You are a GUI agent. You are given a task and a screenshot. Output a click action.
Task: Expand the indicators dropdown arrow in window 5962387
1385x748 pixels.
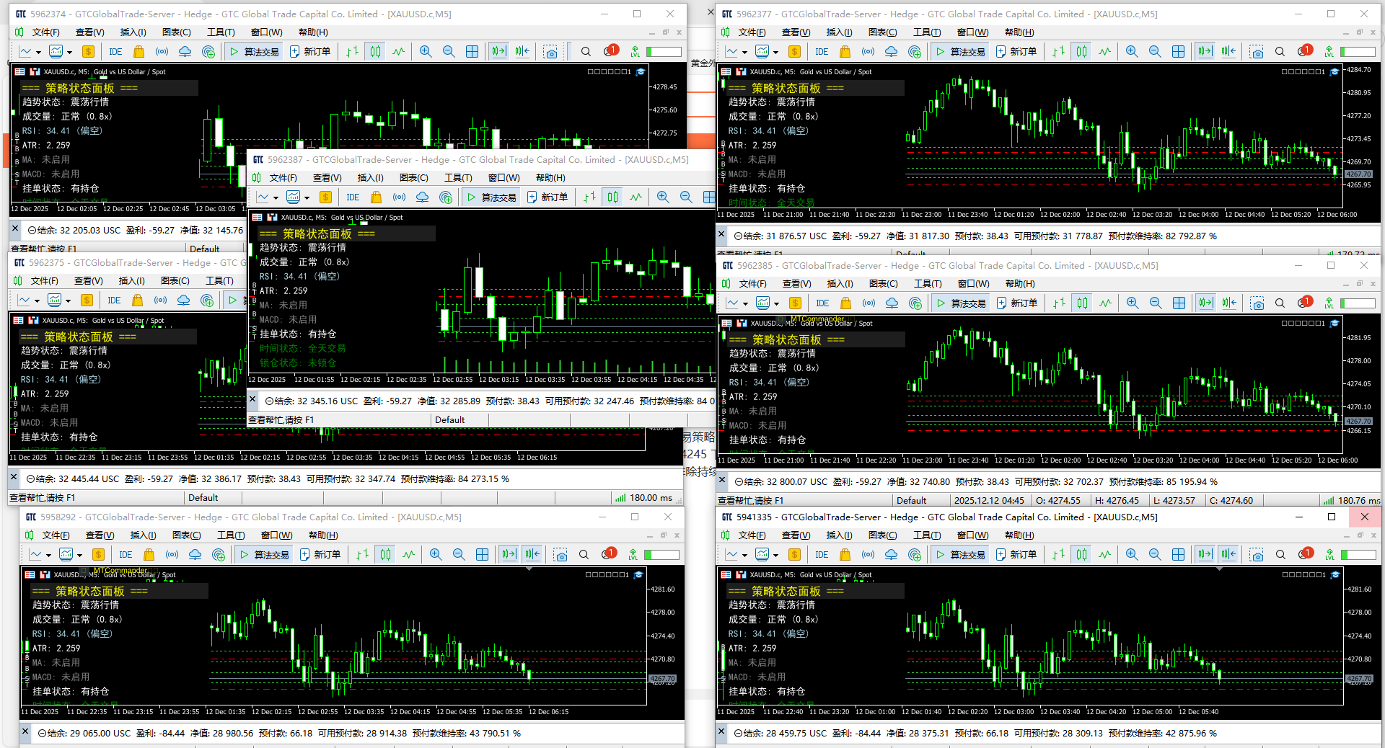[307, 198]
